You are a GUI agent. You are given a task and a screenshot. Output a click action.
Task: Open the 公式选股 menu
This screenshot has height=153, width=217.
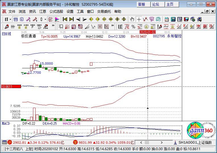(56, 12)
